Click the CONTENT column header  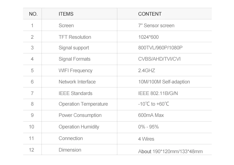[x=150, y=14]
